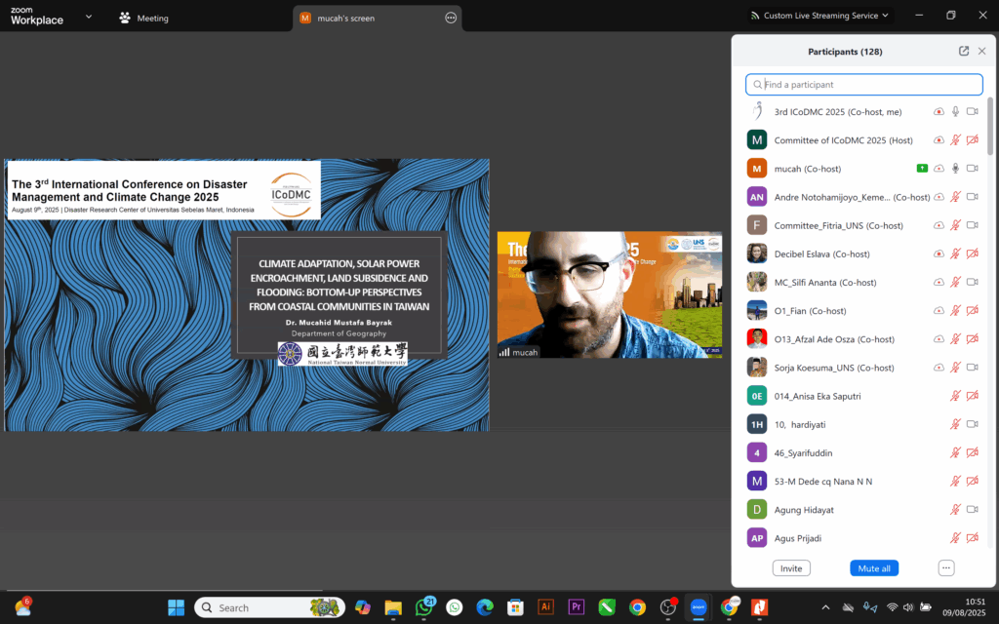This screenshot has width=999, height=624.
Task: Click muted mic icon for Agung Hidayat
Action: 955,510
